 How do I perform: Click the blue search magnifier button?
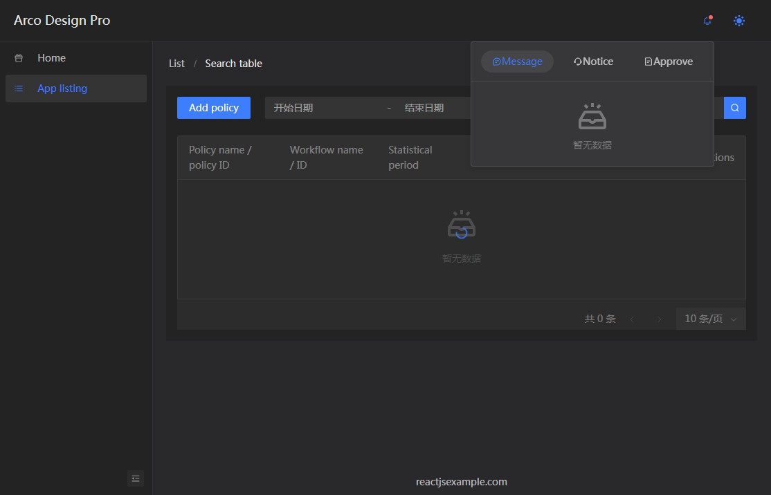point(735,108)
